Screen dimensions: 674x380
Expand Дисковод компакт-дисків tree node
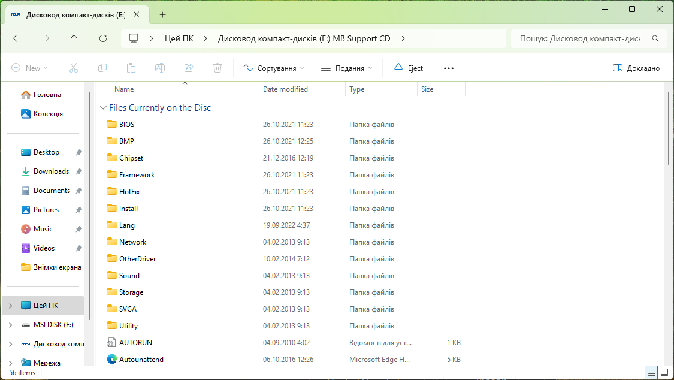point(11,344)
